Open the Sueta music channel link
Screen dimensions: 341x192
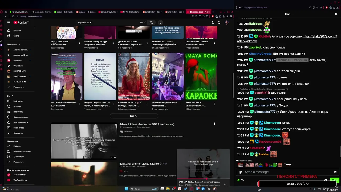point(128,132)
